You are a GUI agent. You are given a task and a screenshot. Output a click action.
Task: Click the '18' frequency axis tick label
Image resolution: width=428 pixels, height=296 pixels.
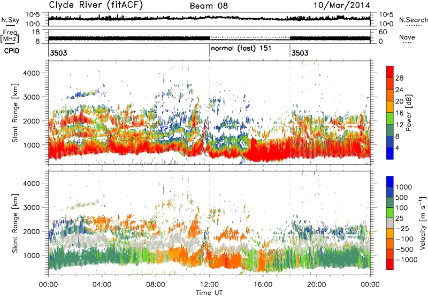(36, 32)
